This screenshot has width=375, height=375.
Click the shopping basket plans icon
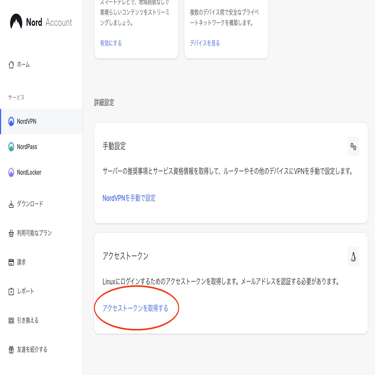coord(11,233)
